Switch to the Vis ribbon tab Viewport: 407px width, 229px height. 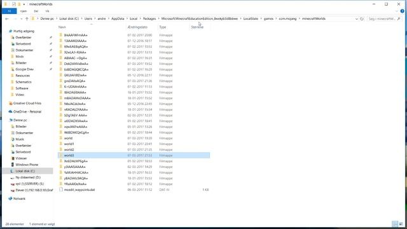(x=47, y=11)
